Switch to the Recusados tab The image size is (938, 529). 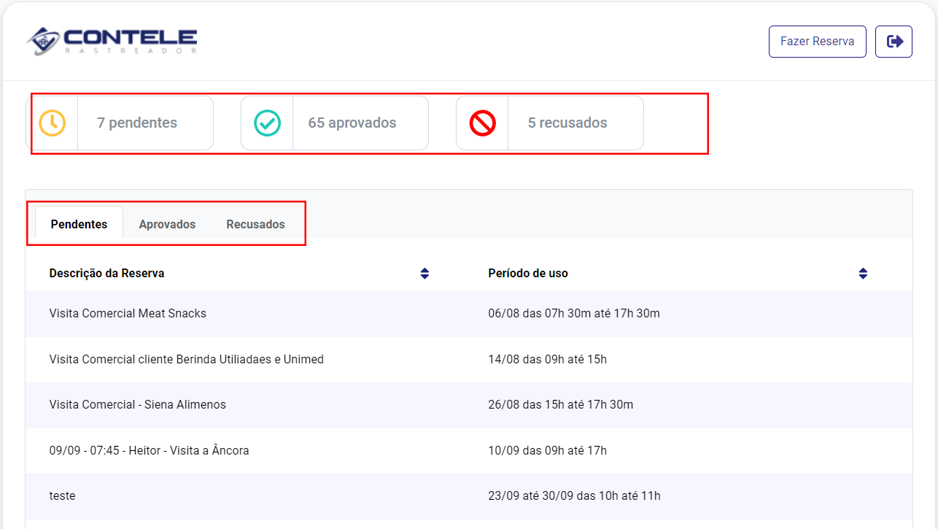click(x=255, y=224)
